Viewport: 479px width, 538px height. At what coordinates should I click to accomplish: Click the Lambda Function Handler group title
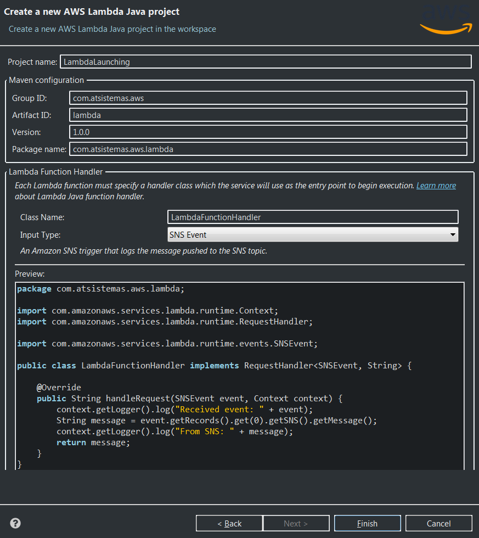click(x=55, y=171)
